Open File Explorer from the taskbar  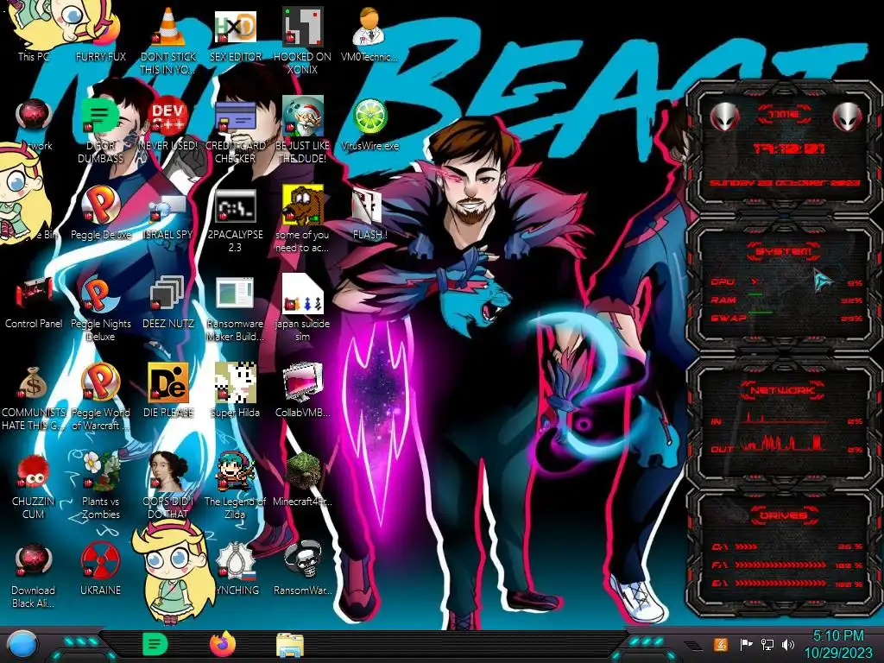[290, 645]
